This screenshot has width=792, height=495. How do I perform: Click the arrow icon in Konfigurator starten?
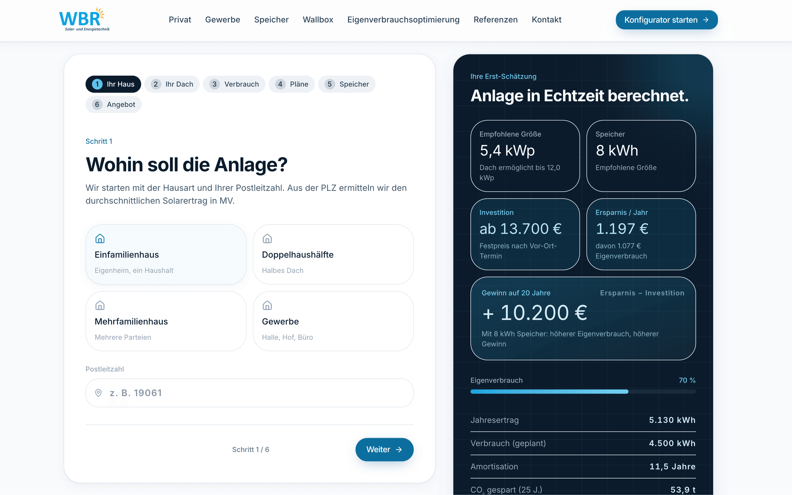coord(706,20)
